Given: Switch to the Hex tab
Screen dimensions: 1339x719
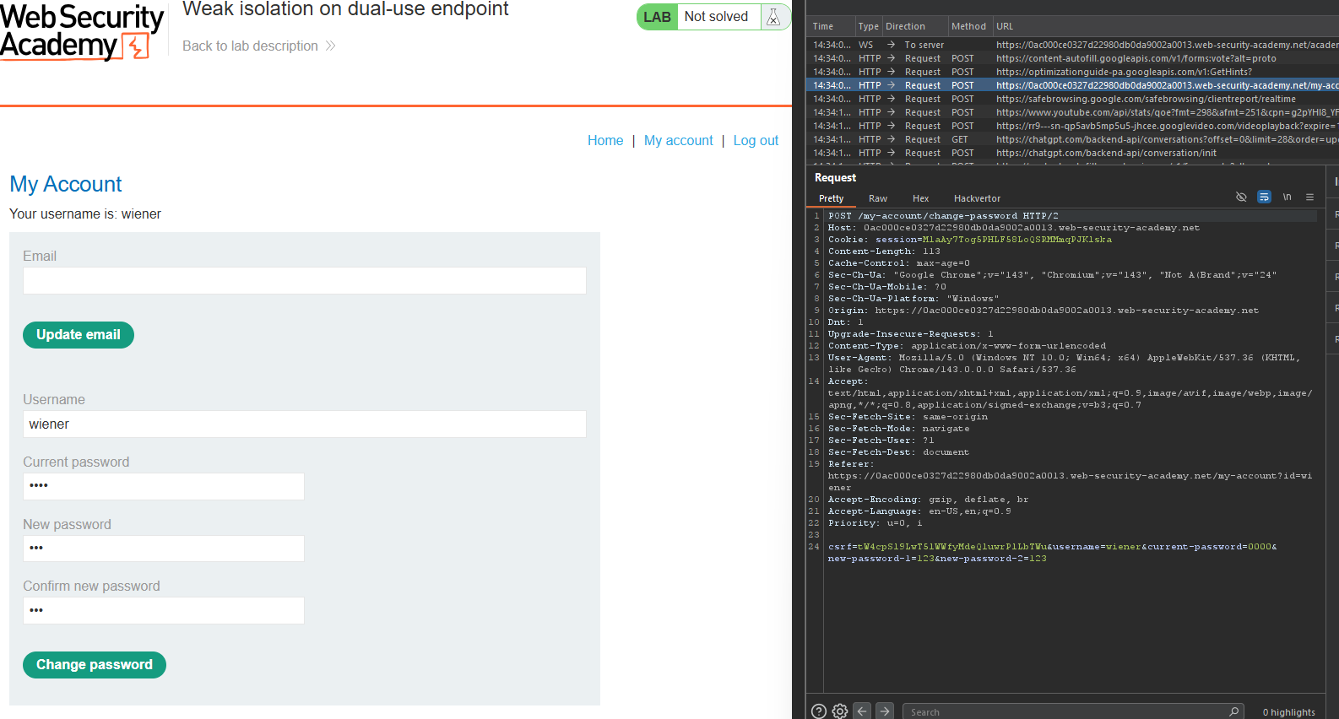Looking at the screenshot, I should pyautogui.click(x=920, y=198).
